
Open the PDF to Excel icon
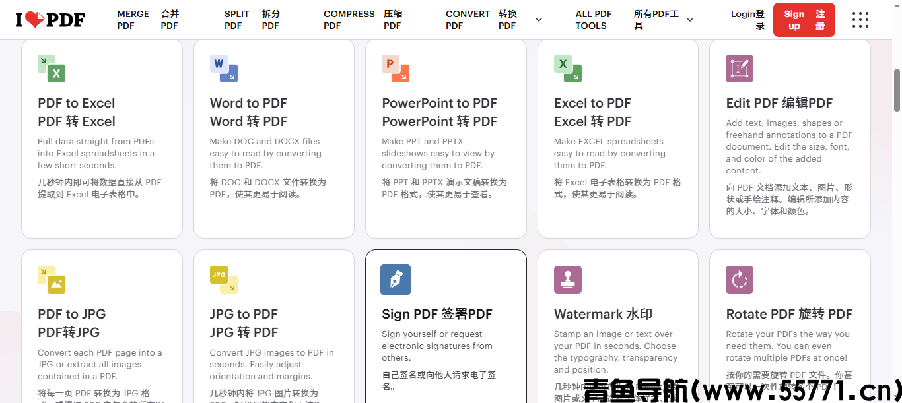tap(52, 69)
